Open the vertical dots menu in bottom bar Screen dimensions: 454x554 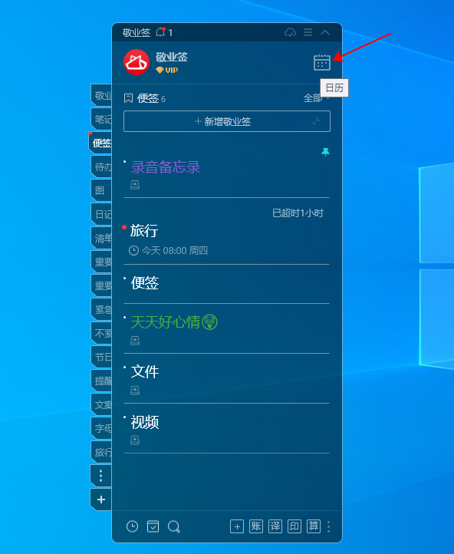tap(329, 526)
